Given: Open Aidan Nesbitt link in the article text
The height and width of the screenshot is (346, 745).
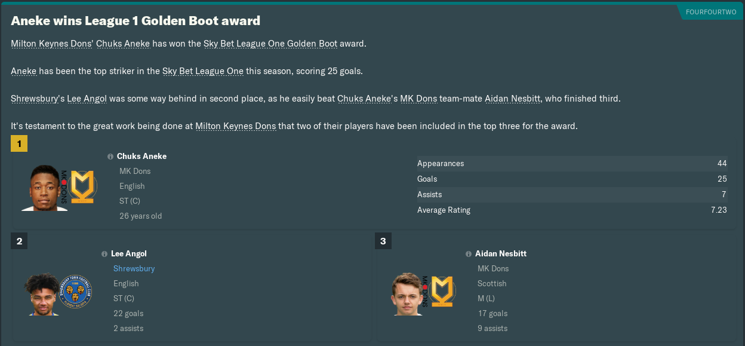Looking at the screenshot, I should tap(513, 99).
